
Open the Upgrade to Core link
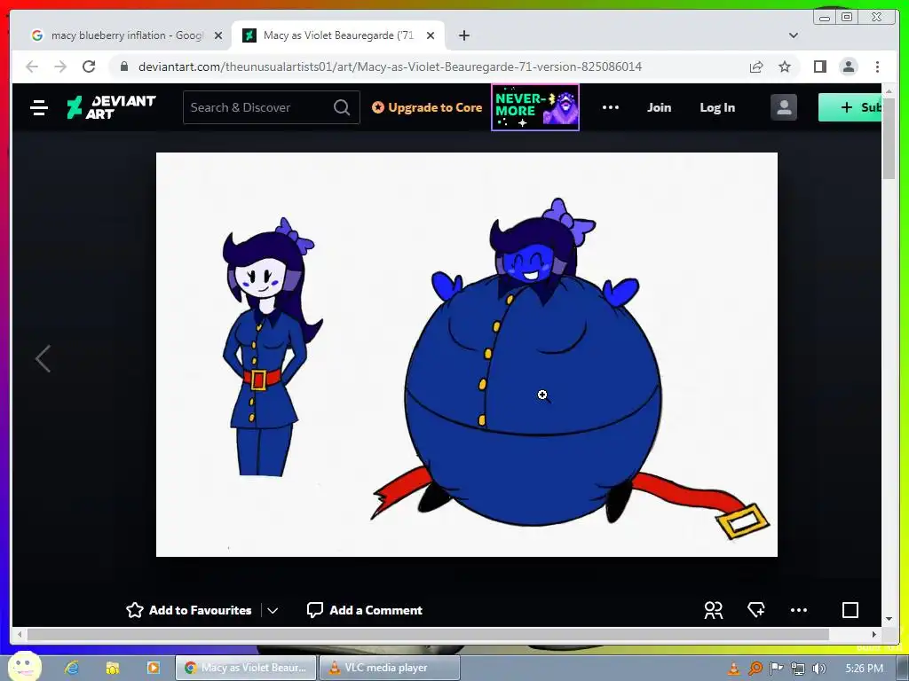coord(427,107)
